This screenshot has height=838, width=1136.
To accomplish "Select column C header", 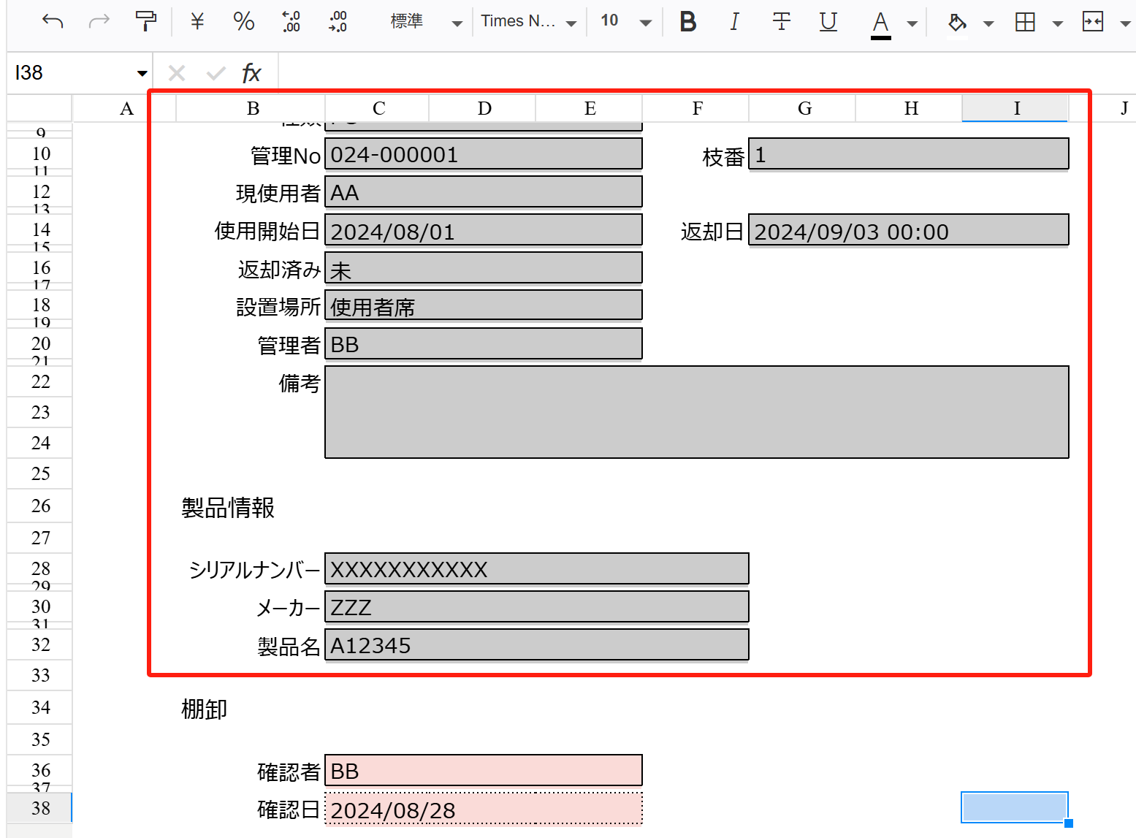I will (378, 108).
